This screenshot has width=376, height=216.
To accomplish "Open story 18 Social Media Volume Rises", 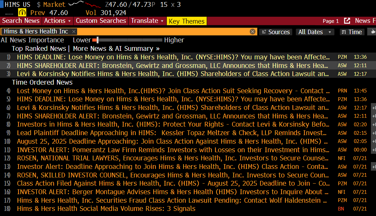I will 106,209.
